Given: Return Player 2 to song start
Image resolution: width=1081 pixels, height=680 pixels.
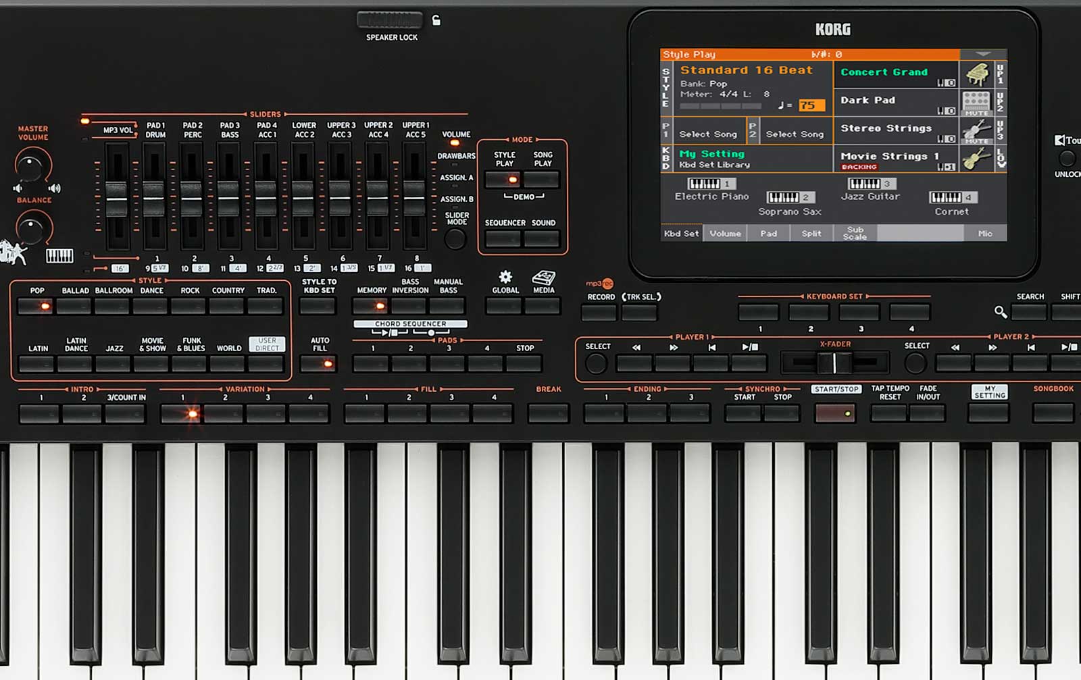Looking at the screenshot, I should tap(1030, 363).
